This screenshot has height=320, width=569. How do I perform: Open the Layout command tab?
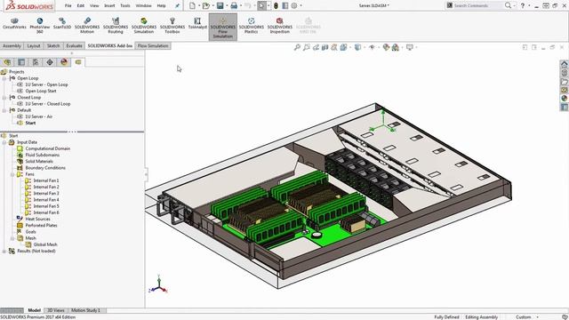click(x=34, y=45)
